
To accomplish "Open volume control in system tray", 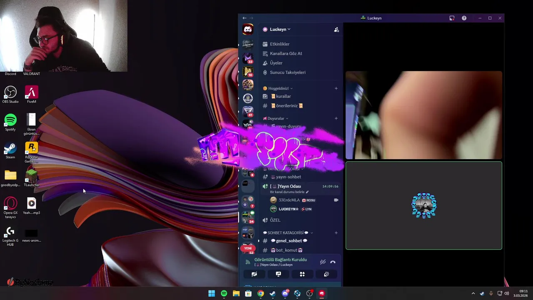I will click(507, 293).
